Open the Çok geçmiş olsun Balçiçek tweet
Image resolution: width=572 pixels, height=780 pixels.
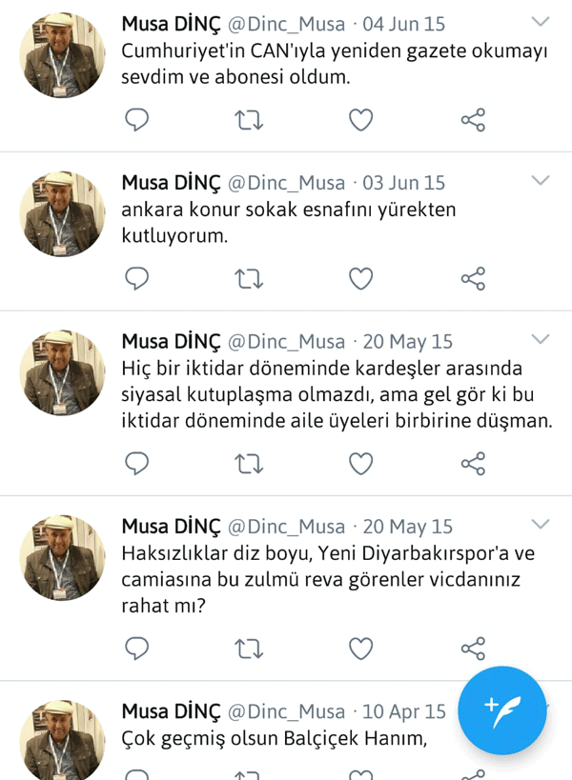pyautogui.click(x=273, y=738)
